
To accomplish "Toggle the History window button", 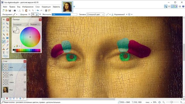I will click(169, 6).
